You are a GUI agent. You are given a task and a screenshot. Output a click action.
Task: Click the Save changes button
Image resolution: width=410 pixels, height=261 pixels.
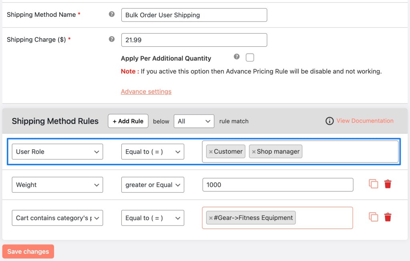(x=28, y=251)
